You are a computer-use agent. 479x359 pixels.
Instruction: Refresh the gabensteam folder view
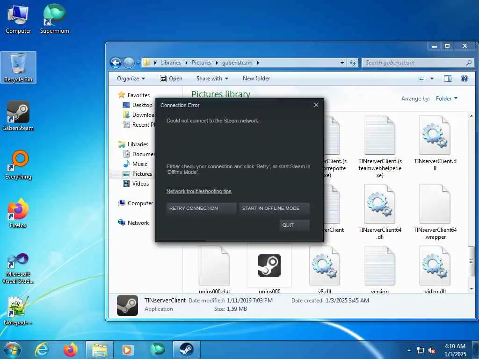point(353,63)
